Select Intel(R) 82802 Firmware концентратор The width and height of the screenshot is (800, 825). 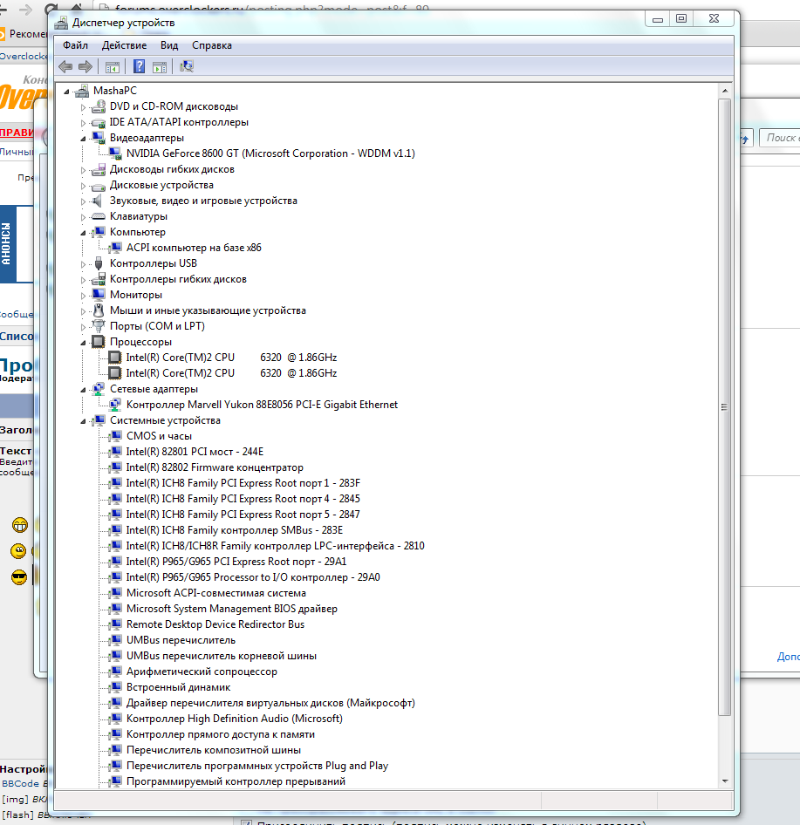pos(215,467)
